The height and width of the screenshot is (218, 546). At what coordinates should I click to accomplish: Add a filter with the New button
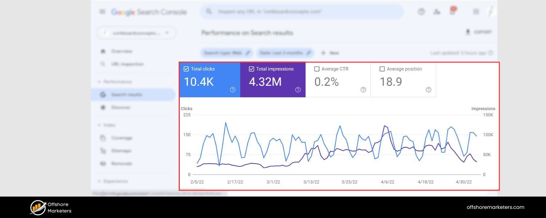[329, 53]
